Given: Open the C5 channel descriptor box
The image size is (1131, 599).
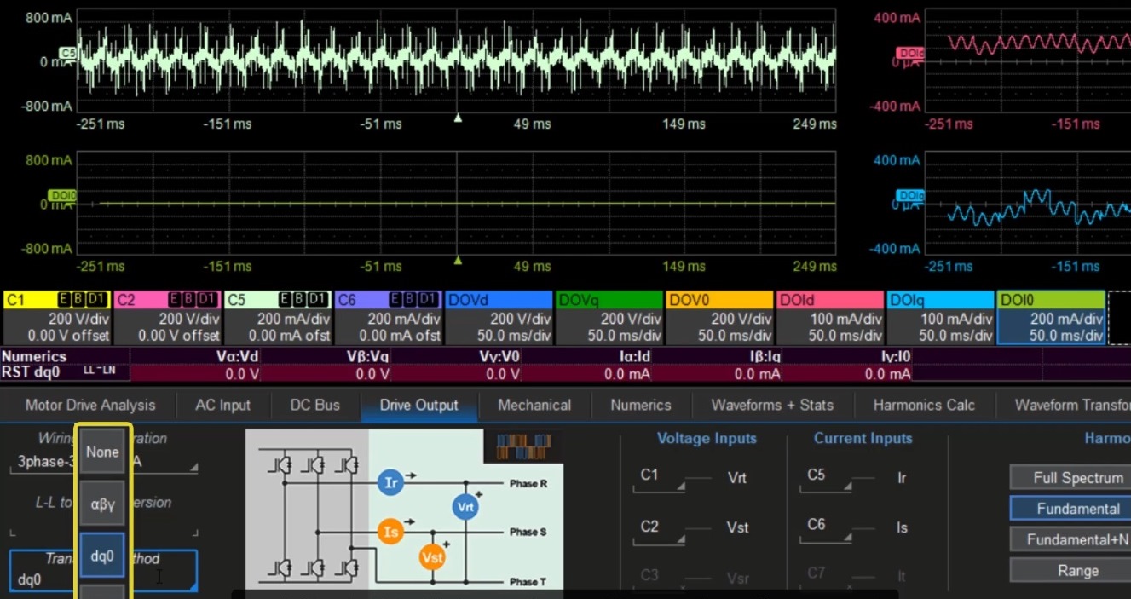Looking at the screenshot, I should click(x=278, y=318).
